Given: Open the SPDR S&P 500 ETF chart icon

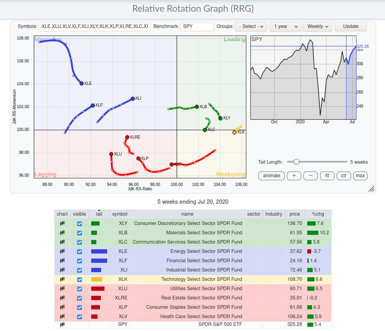Looking at the screenshot, I should (62, 324).
